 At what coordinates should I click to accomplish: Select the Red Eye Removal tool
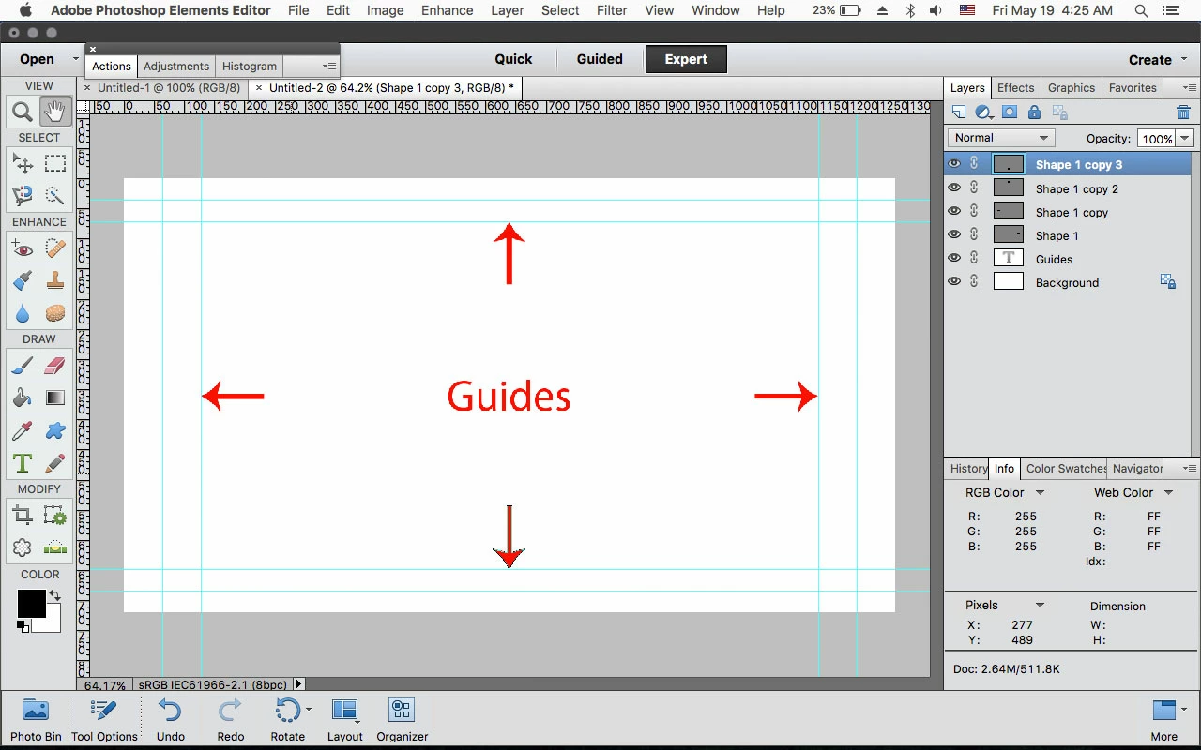[23, 248]
